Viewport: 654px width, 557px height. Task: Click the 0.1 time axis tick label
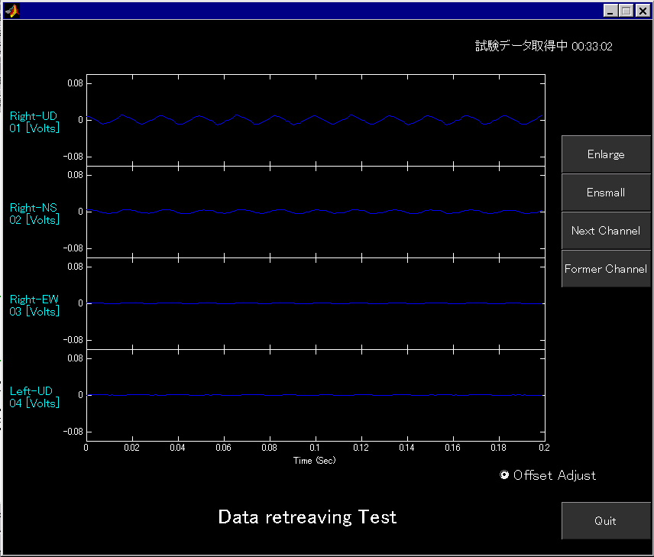315,448
